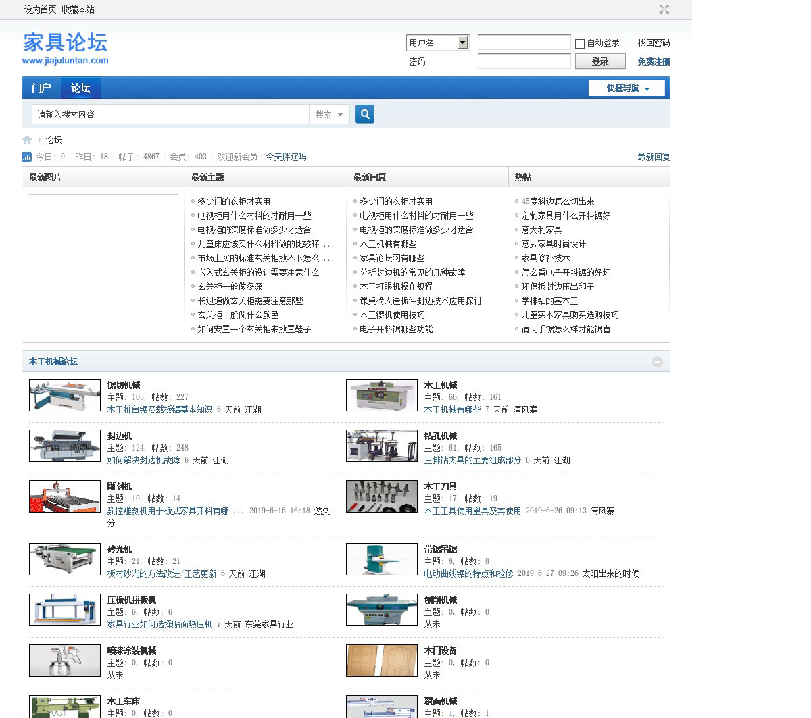811x718 pixels.
Task: Collapse the 木工机械论坛 section
Action: [657, 361]
